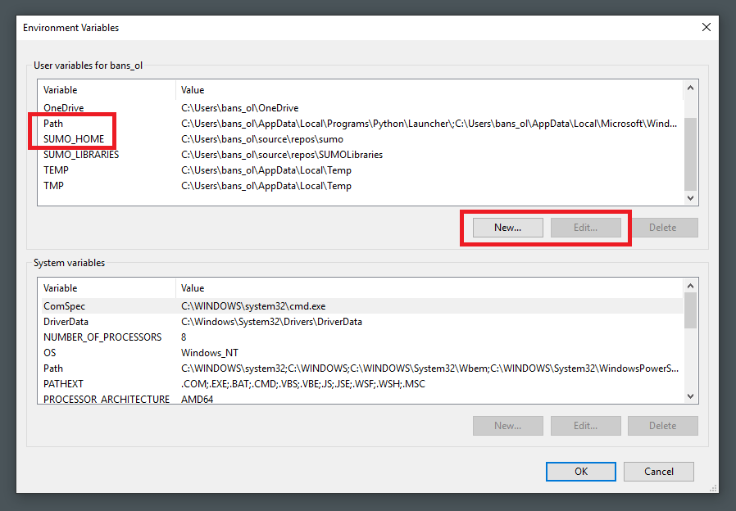This screenshot has height=511, width=736.
Task: Click New button under user variables
Action: pos(507,228)
